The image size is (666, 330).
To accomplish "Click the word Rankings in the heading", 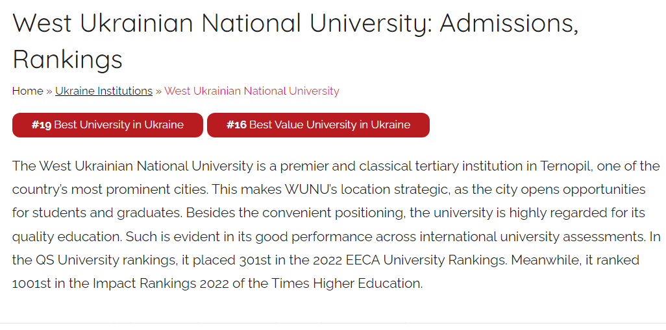I will (x=68, y=59).
